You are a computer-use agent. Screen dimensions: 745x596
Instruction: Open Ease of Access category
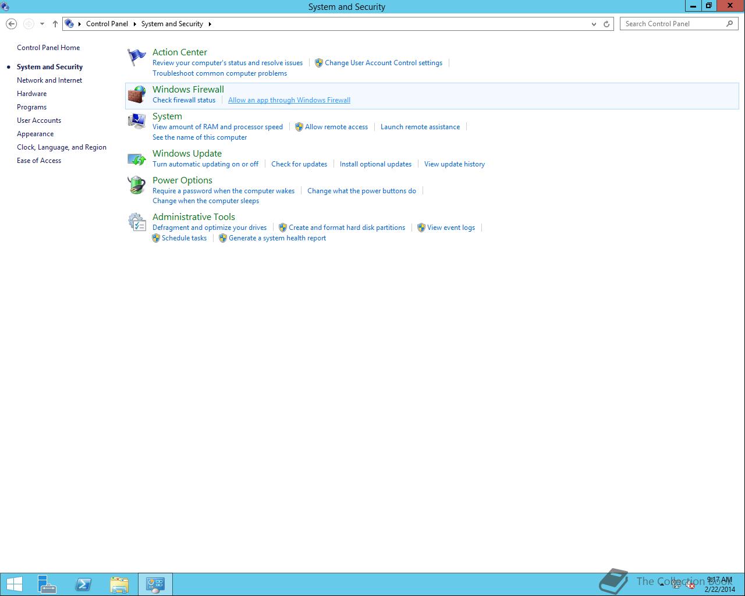(39, 161)
